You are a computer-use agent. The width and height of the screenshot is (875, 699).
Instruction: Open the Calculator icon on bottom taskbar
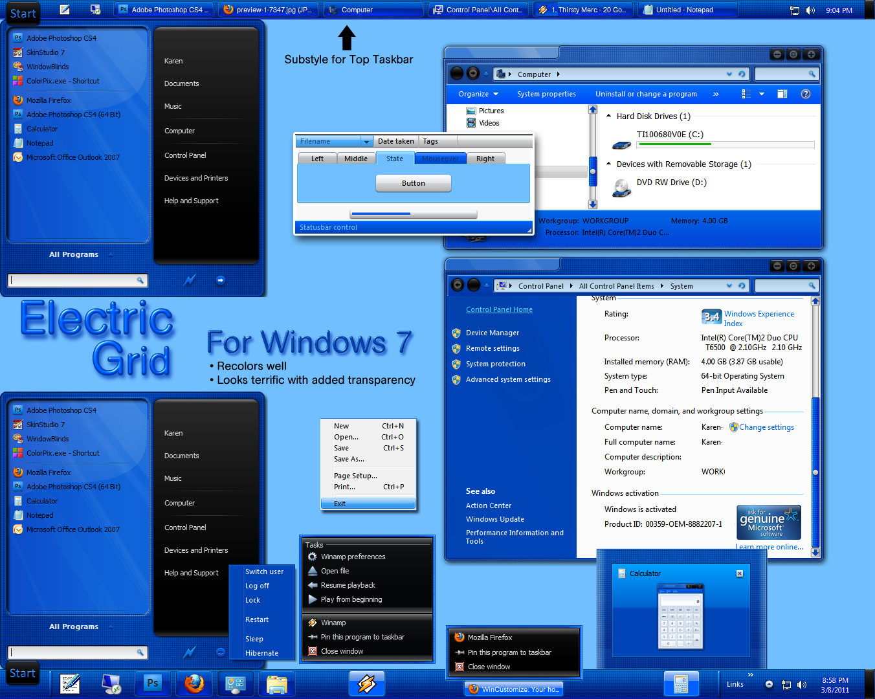(681, 683)
